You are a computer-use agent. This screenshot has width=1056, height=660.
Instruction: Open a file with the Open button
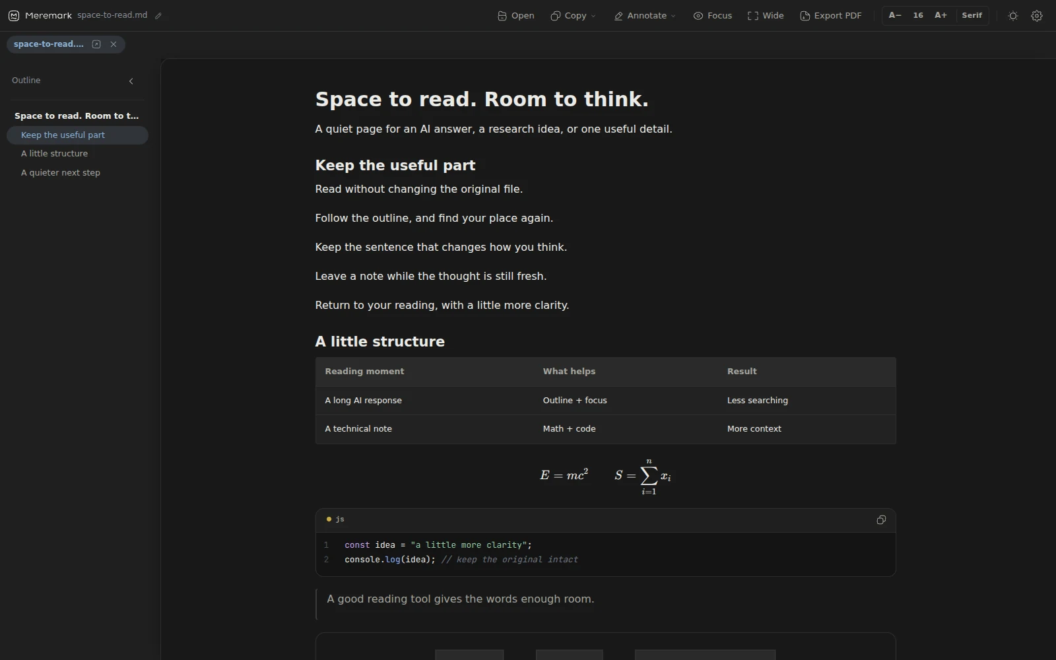[x=515, y=16]
